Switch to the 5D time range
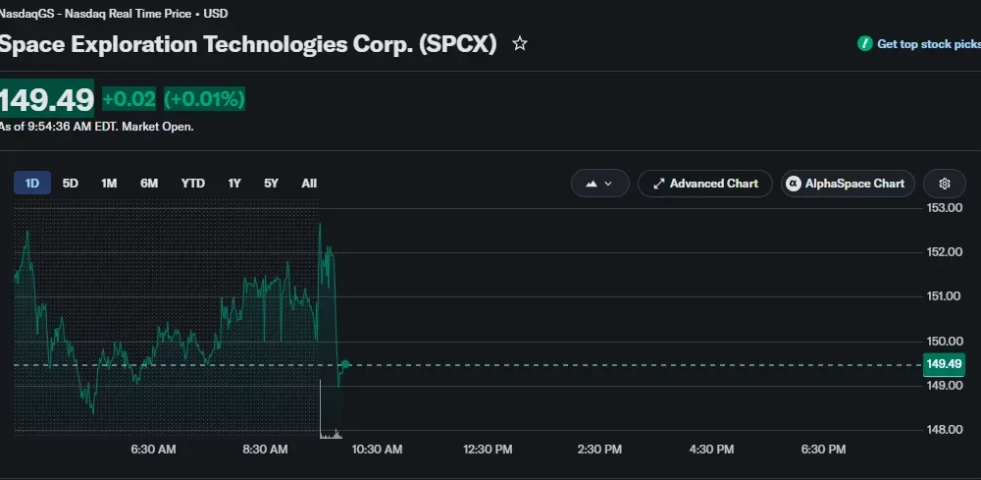981x480 pixels. coord(70,184)
